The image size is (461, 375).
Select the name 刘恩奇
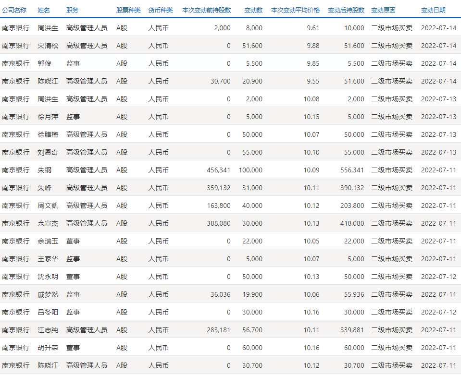tap(48, 152)
